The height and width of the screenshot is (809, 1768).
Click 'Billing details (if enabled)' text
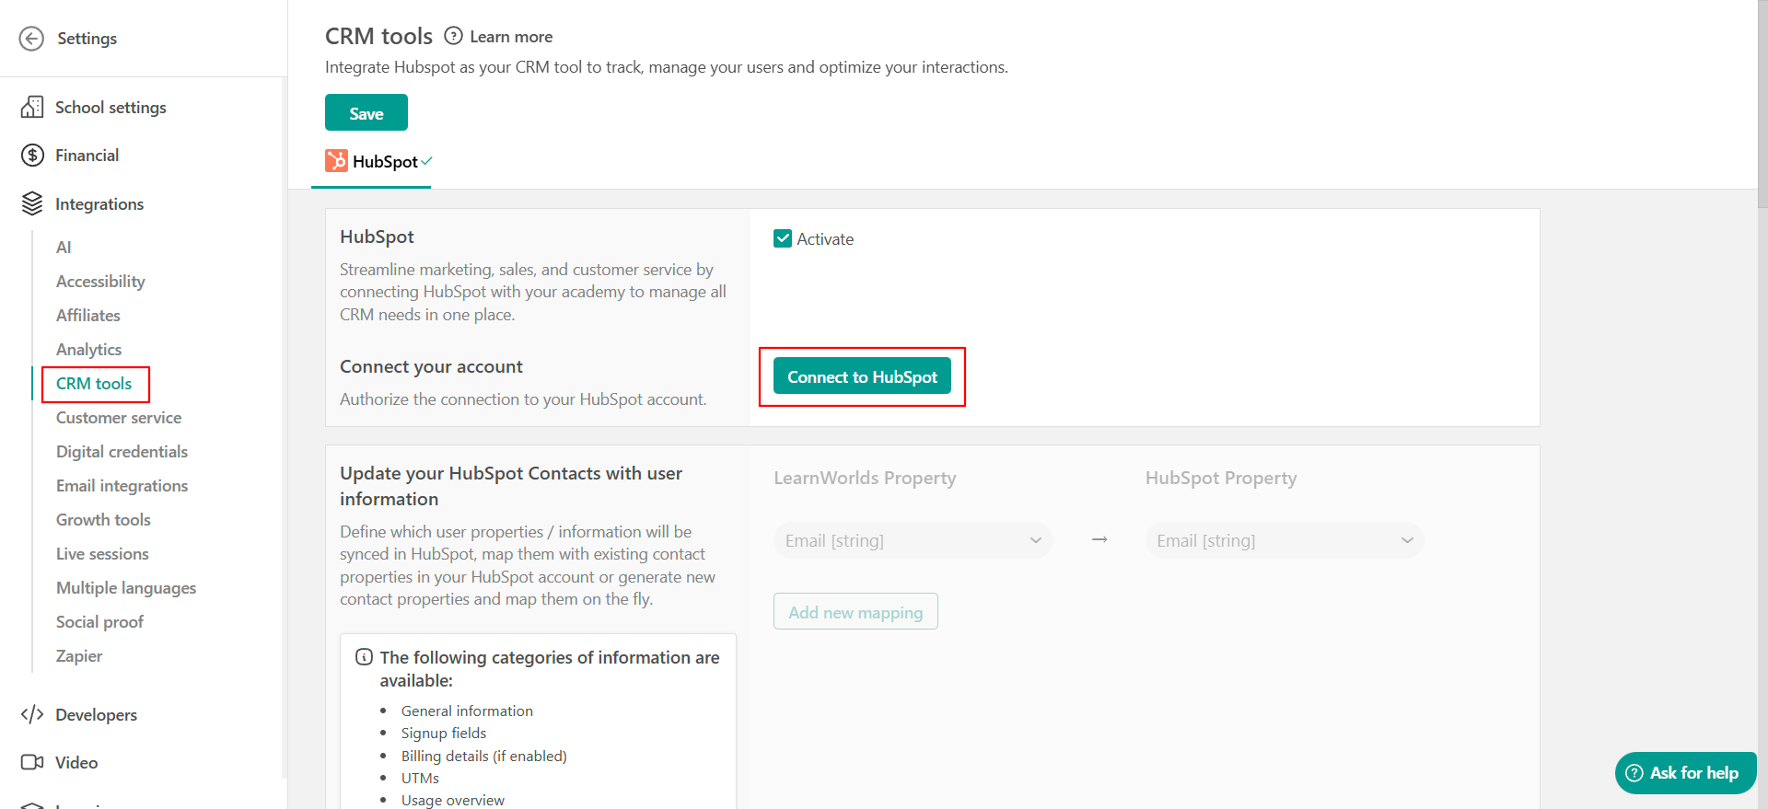pyautogui.click(x=483, y=756)
